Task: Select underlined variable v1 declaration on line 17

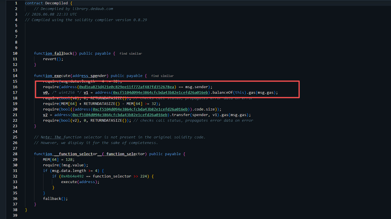Action: click(x=86, y=92)
